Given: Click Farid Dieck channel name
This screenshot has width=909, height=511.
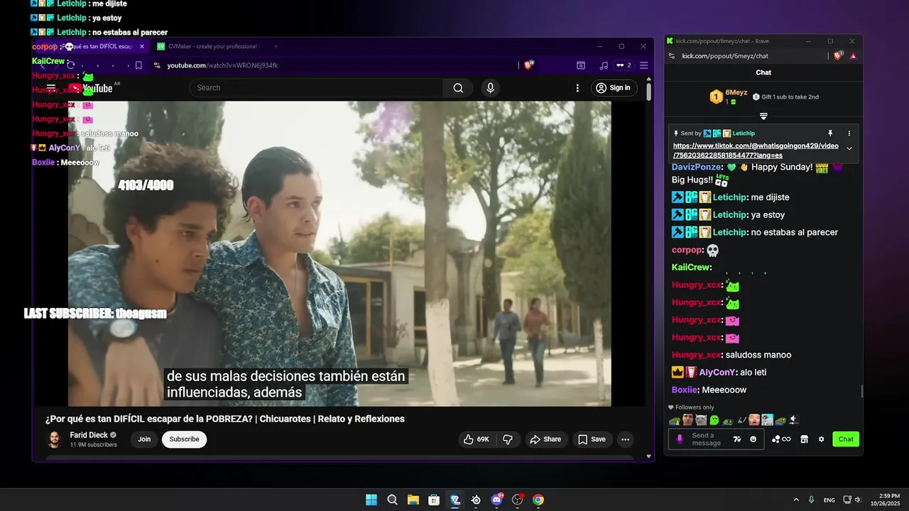Looking at the screenshot, I should point(89,435).
